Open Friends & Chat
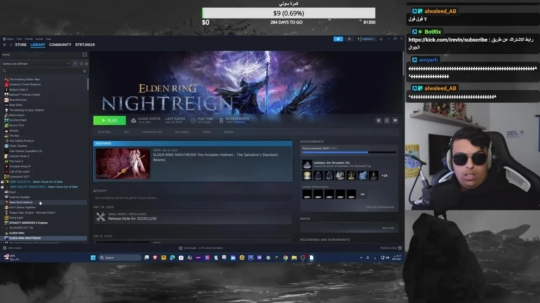The height and width of the screenshot is (303, 540). (391, 248)
